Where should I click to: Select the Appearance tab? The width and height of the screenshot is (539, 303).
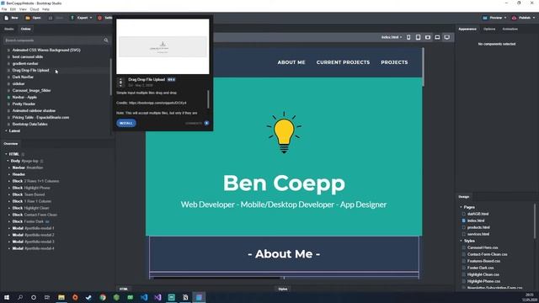467,29
